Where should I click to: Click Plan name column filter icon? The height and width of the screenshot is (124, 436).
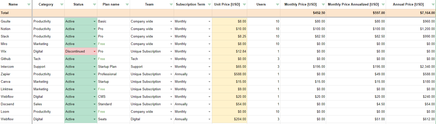(x=127, y=4)
